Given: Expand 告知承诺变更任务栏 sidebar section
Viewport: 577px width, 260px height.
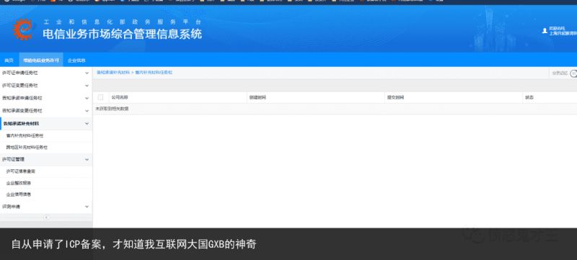Looking at the screenshot, I should point(46,110).
